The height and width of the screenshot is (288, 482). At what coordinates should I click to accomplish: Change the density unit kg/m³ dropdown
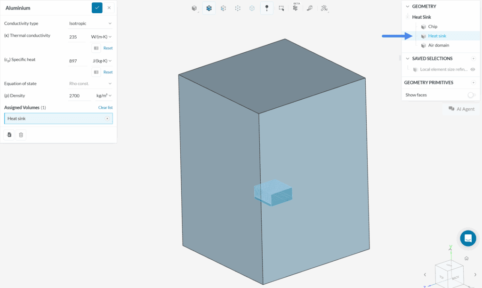click(x=104, y=96)
